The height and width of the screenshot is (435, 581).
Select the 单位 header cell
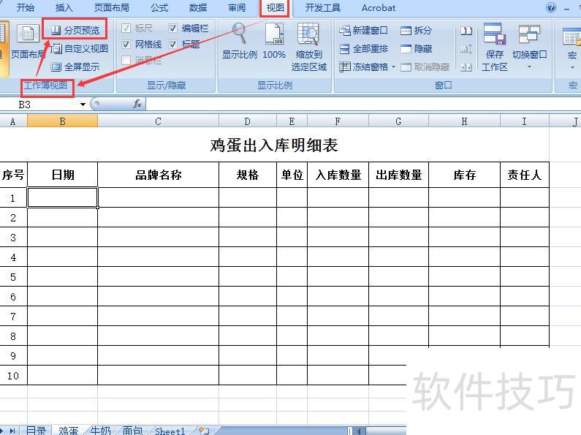click(x=292, y=175)
